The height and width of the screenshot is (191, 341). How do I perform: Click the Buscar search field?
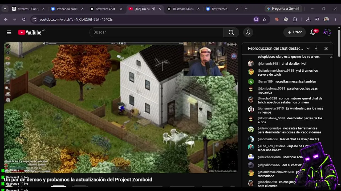click(156, 32)
